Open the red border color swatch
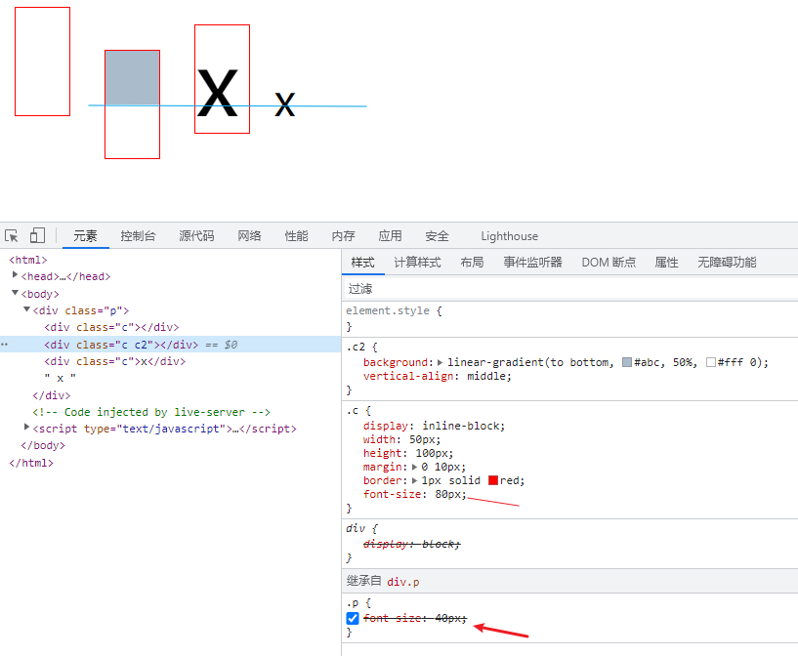 pyautogui.click(x=492, y=480)
